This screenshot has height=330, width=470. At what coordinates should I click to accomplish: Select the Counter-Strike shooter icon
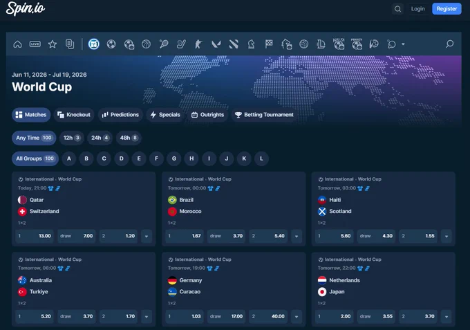coord(198,44)
